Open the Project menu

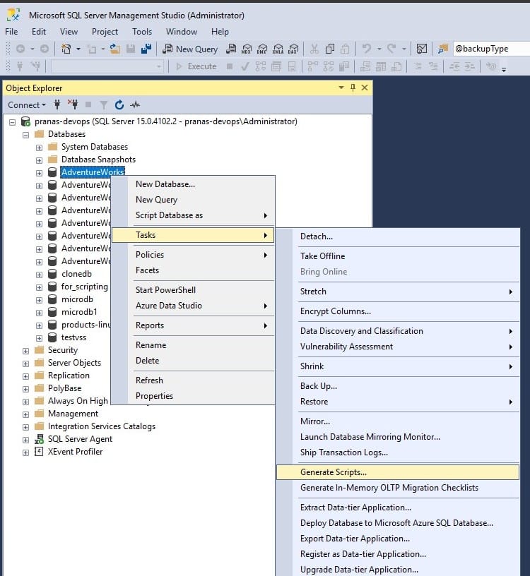pos(105,32)
